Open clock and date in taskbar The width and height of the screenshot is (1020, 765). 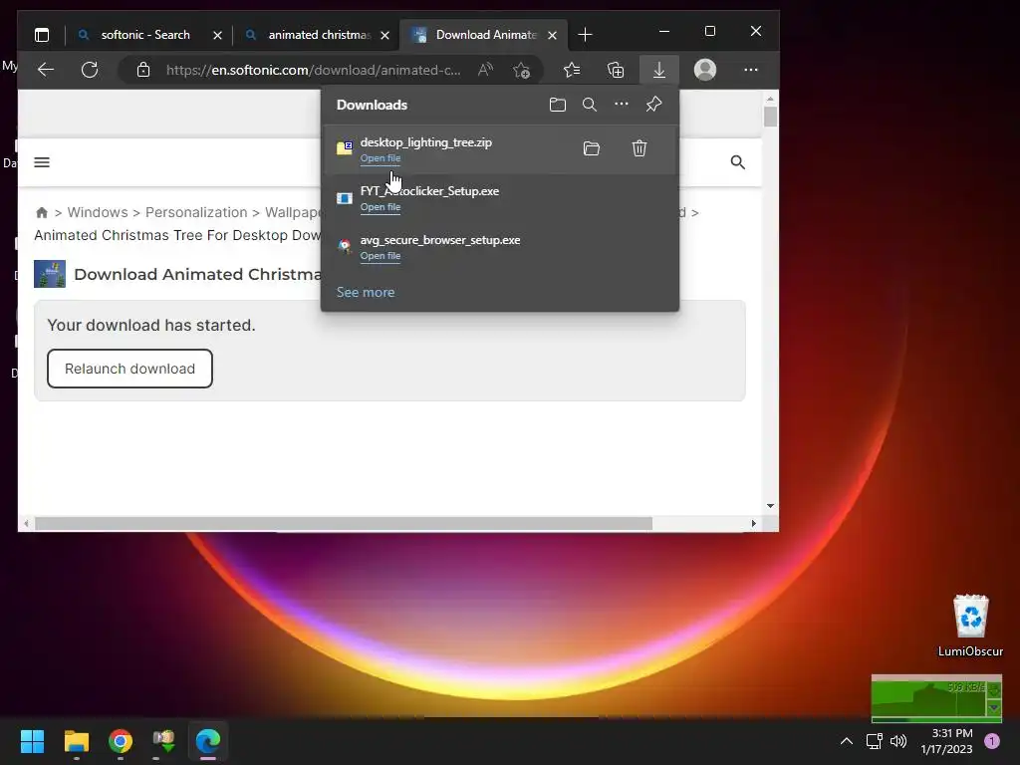[x=946, y=741]
